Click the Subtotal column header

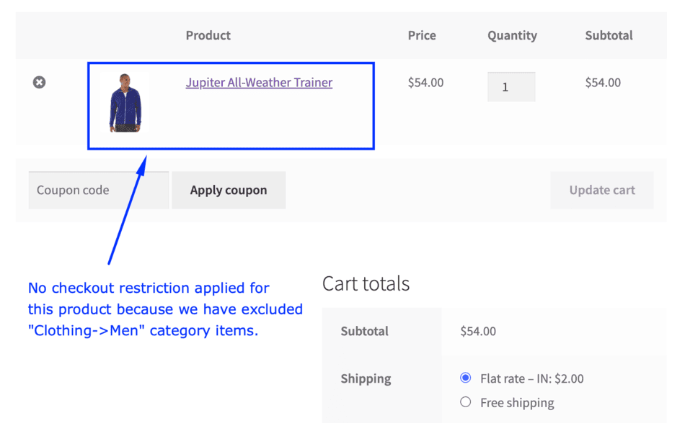(x=609, y=35)
